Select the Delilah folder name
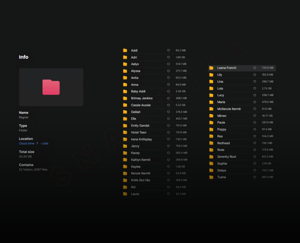Image resolution: width=300 pixels, height=243 pixels. point(136,112)
